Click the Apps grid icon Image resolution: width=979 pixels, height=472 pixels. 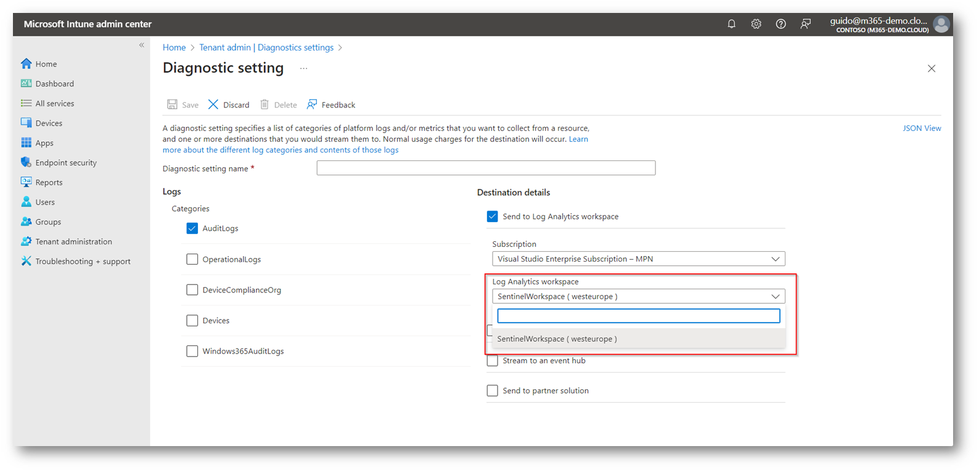(26, 143)
